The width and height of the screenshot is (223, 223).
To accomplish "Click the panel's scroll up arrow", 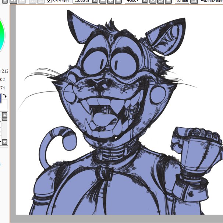I will 4,115.
